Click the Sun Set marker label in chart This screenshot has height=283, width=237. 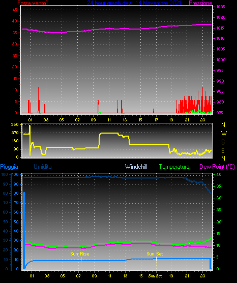pyautogui.click(x=155, y=254)
